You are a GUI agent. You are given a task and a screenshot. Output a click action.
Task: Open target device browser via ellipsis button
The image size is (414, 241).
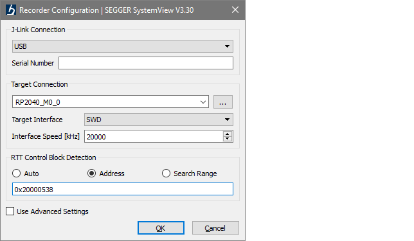click(x=223, y=102)
